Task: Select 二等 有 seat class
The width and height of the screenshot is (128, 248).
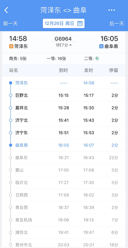Action: click(92, 59)
